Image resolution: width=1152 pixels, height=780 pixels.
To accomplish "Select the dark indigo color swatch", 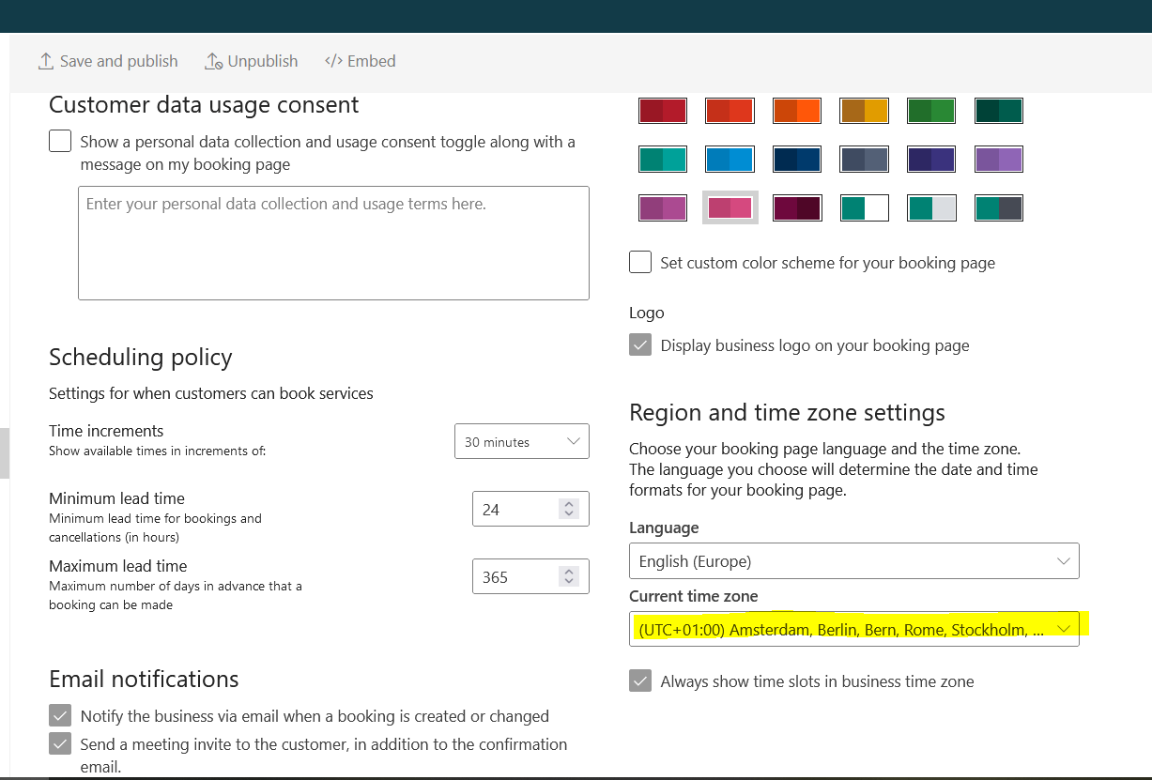I will [931, 160].
